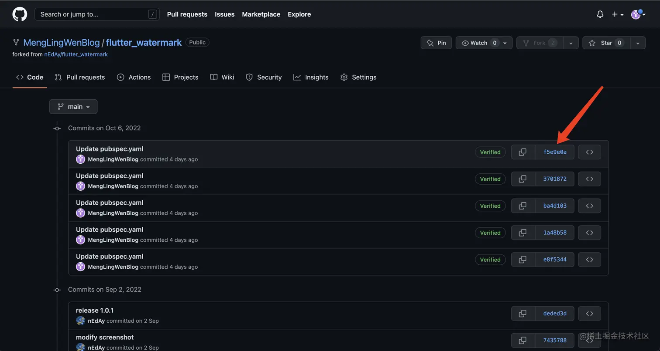Open the user avatar menu
Image resolution: width=660 pixels, height=351 pixels.
[638, 14]
